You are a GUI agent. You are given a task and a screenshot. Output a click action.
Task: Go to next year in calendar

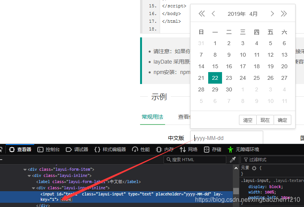click(284, 14)
